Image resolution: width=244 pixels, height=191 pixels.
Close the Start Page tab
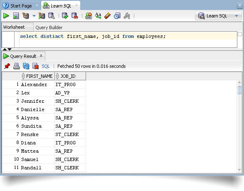point(37,5)
